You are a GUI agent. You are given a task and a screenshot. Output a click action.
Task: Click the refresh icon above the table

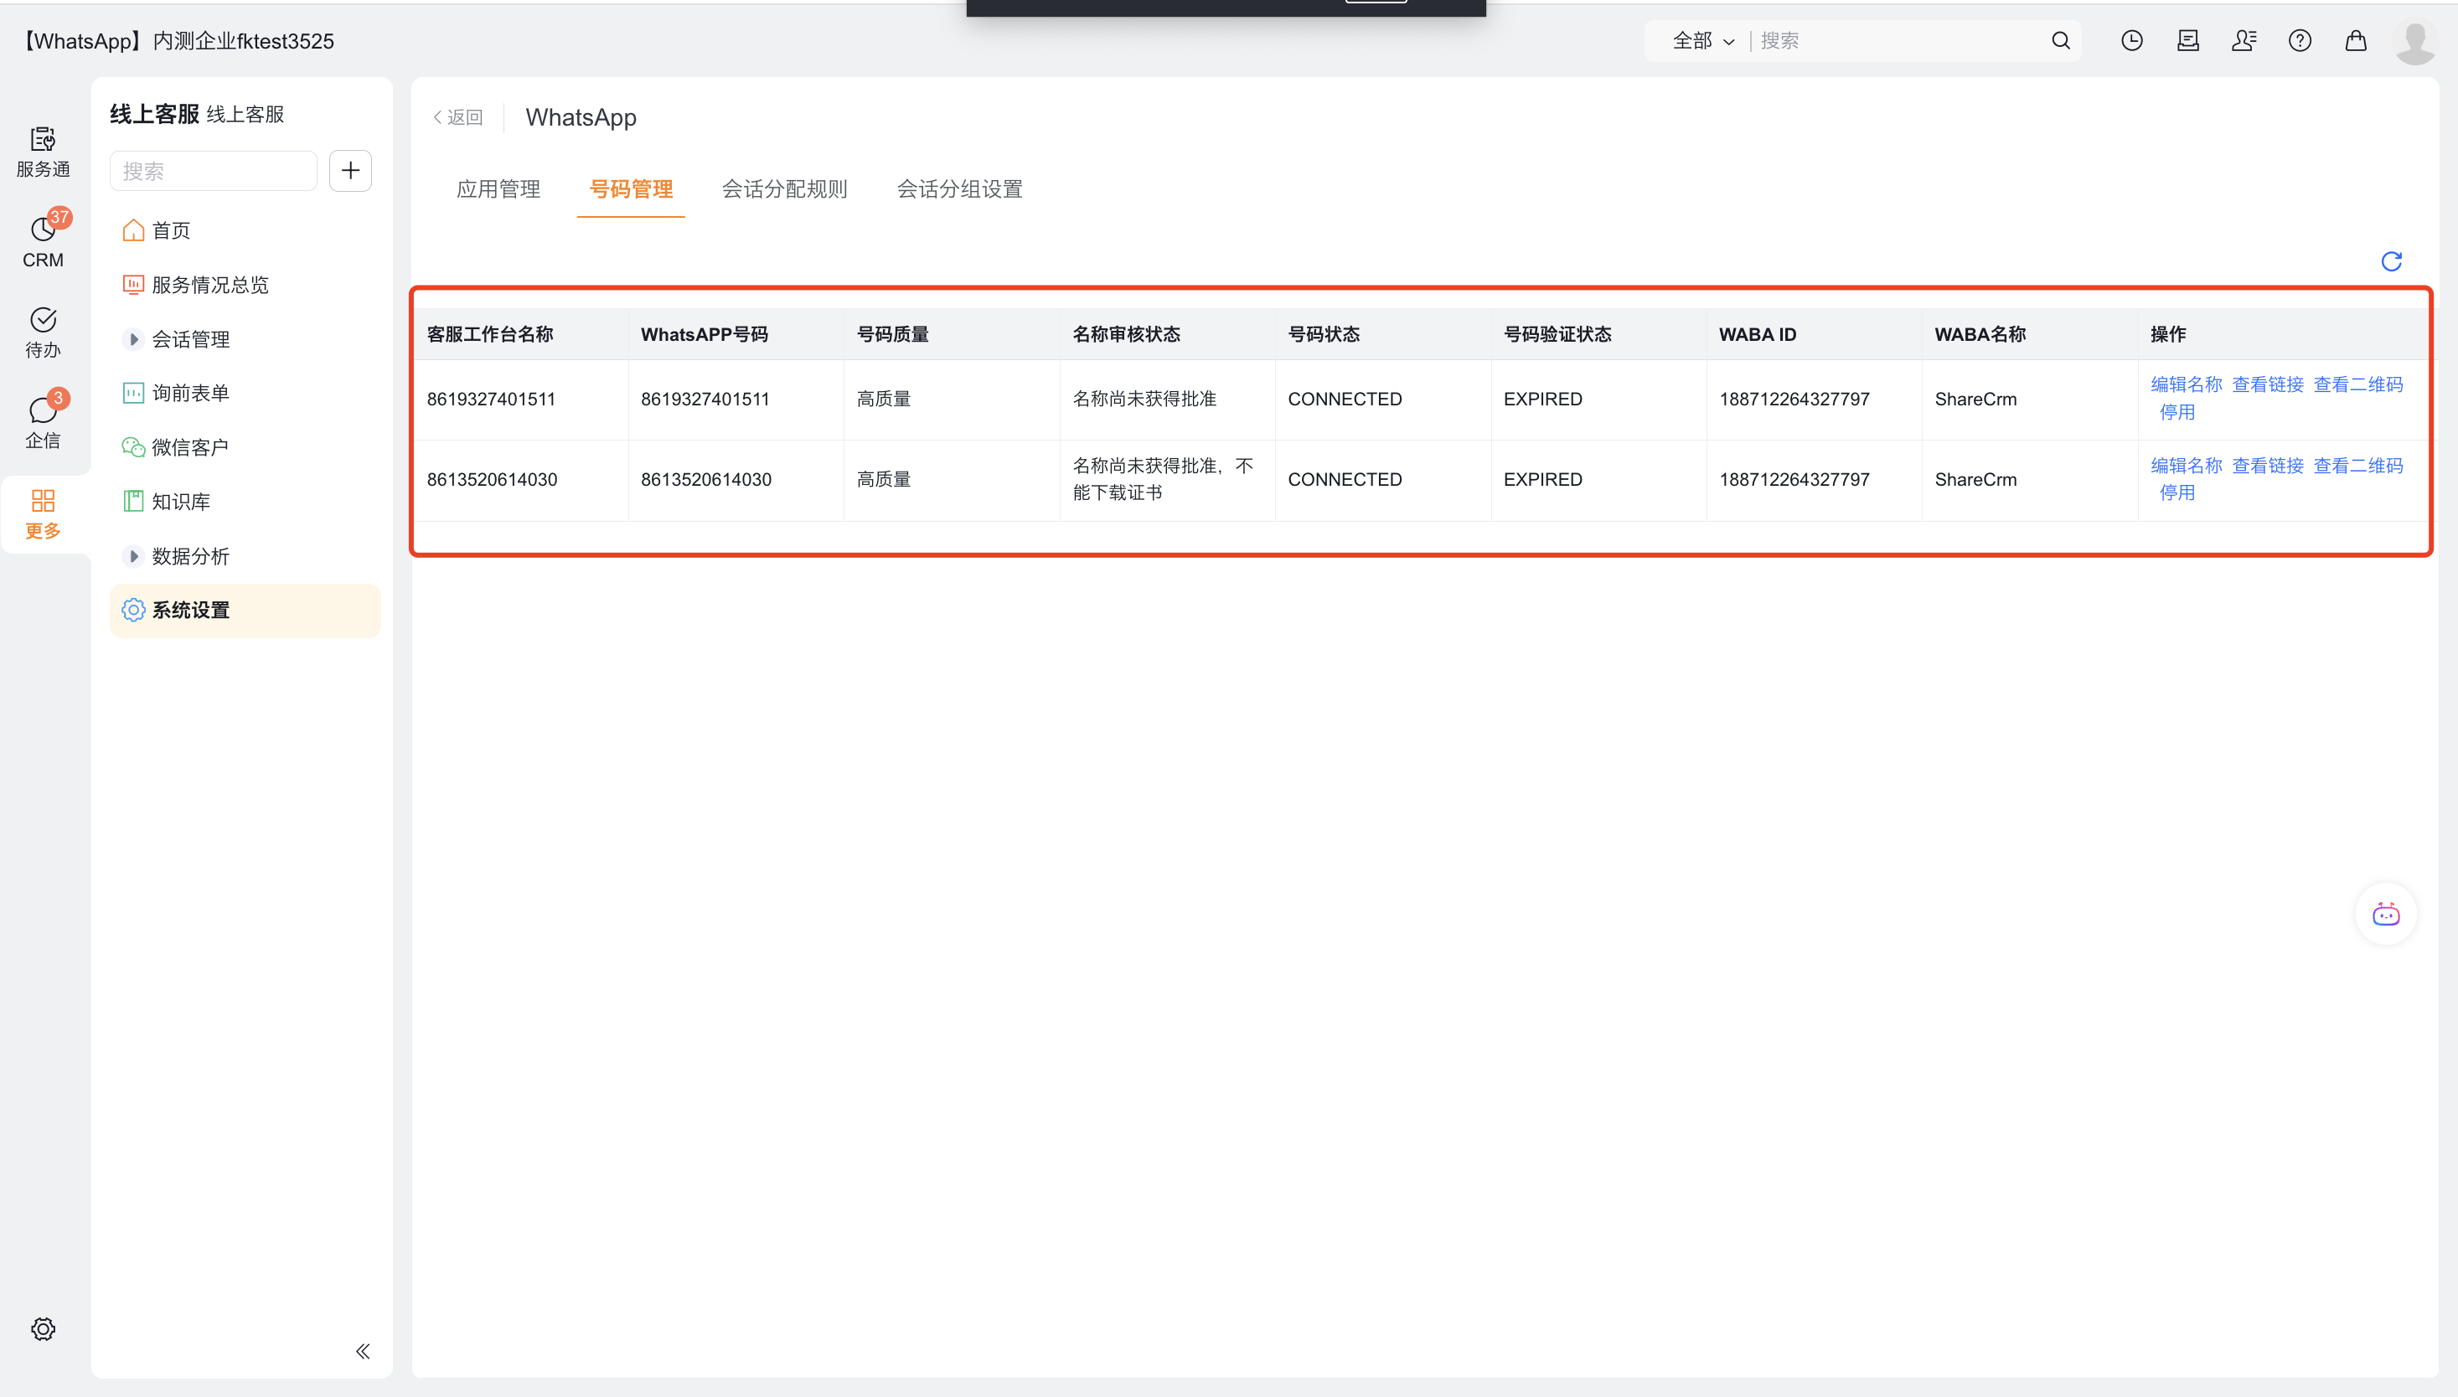tap(2391, 261)
